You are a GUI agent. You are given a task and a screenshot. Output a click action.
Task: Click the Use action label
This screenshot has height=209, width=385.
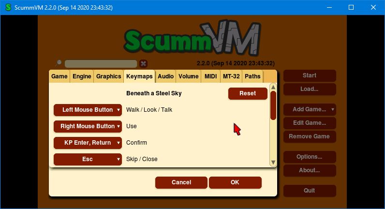click(x=132, y=126)
